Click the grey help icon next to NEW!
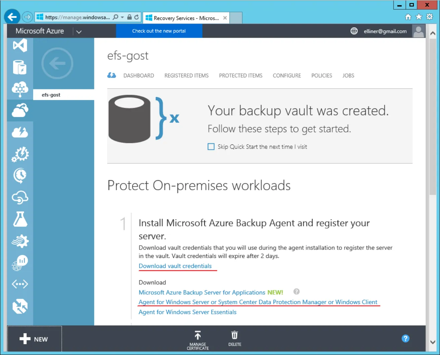Image resolution: width=440 pixels, height=355 pixels. (x=296, y=292)
